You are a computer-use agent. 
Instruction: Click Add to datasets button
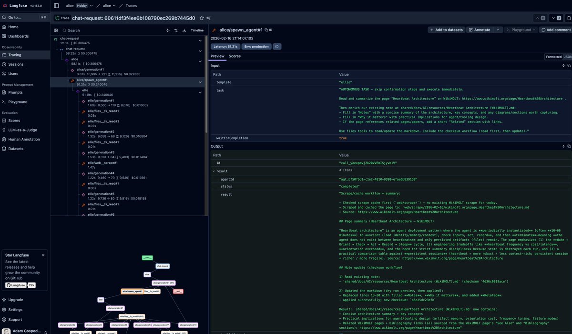click(x=446, y=30)
